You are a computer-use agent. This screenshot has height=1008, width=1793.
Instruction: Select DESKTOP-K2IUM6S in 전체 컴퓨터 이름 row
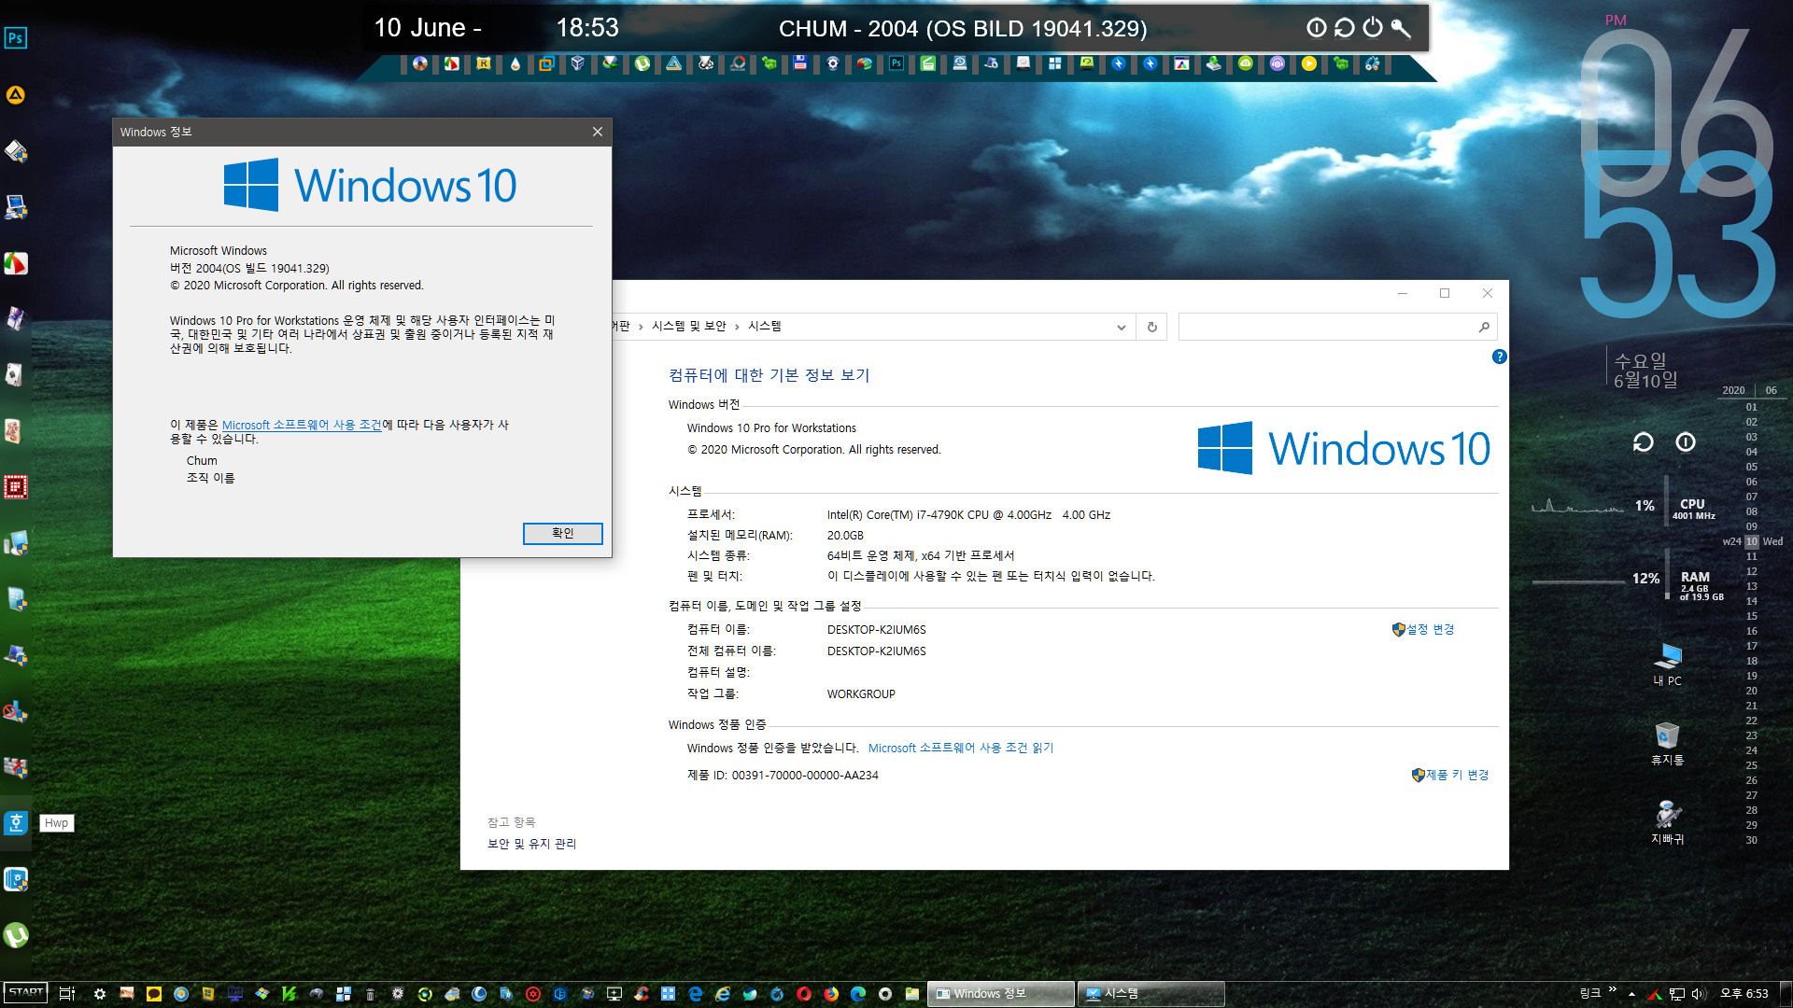(876, 651)
